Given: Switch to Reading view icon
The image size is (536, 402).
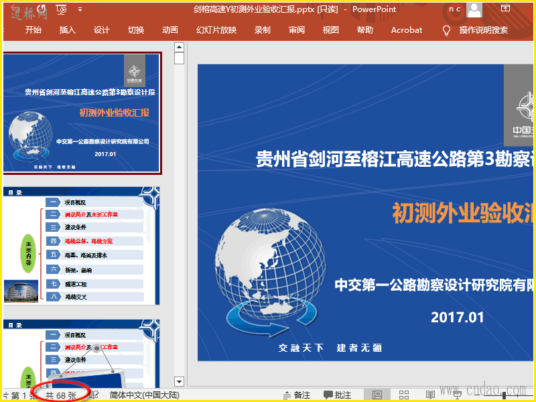Looking at the screenshot, I should tap(430, 395).
